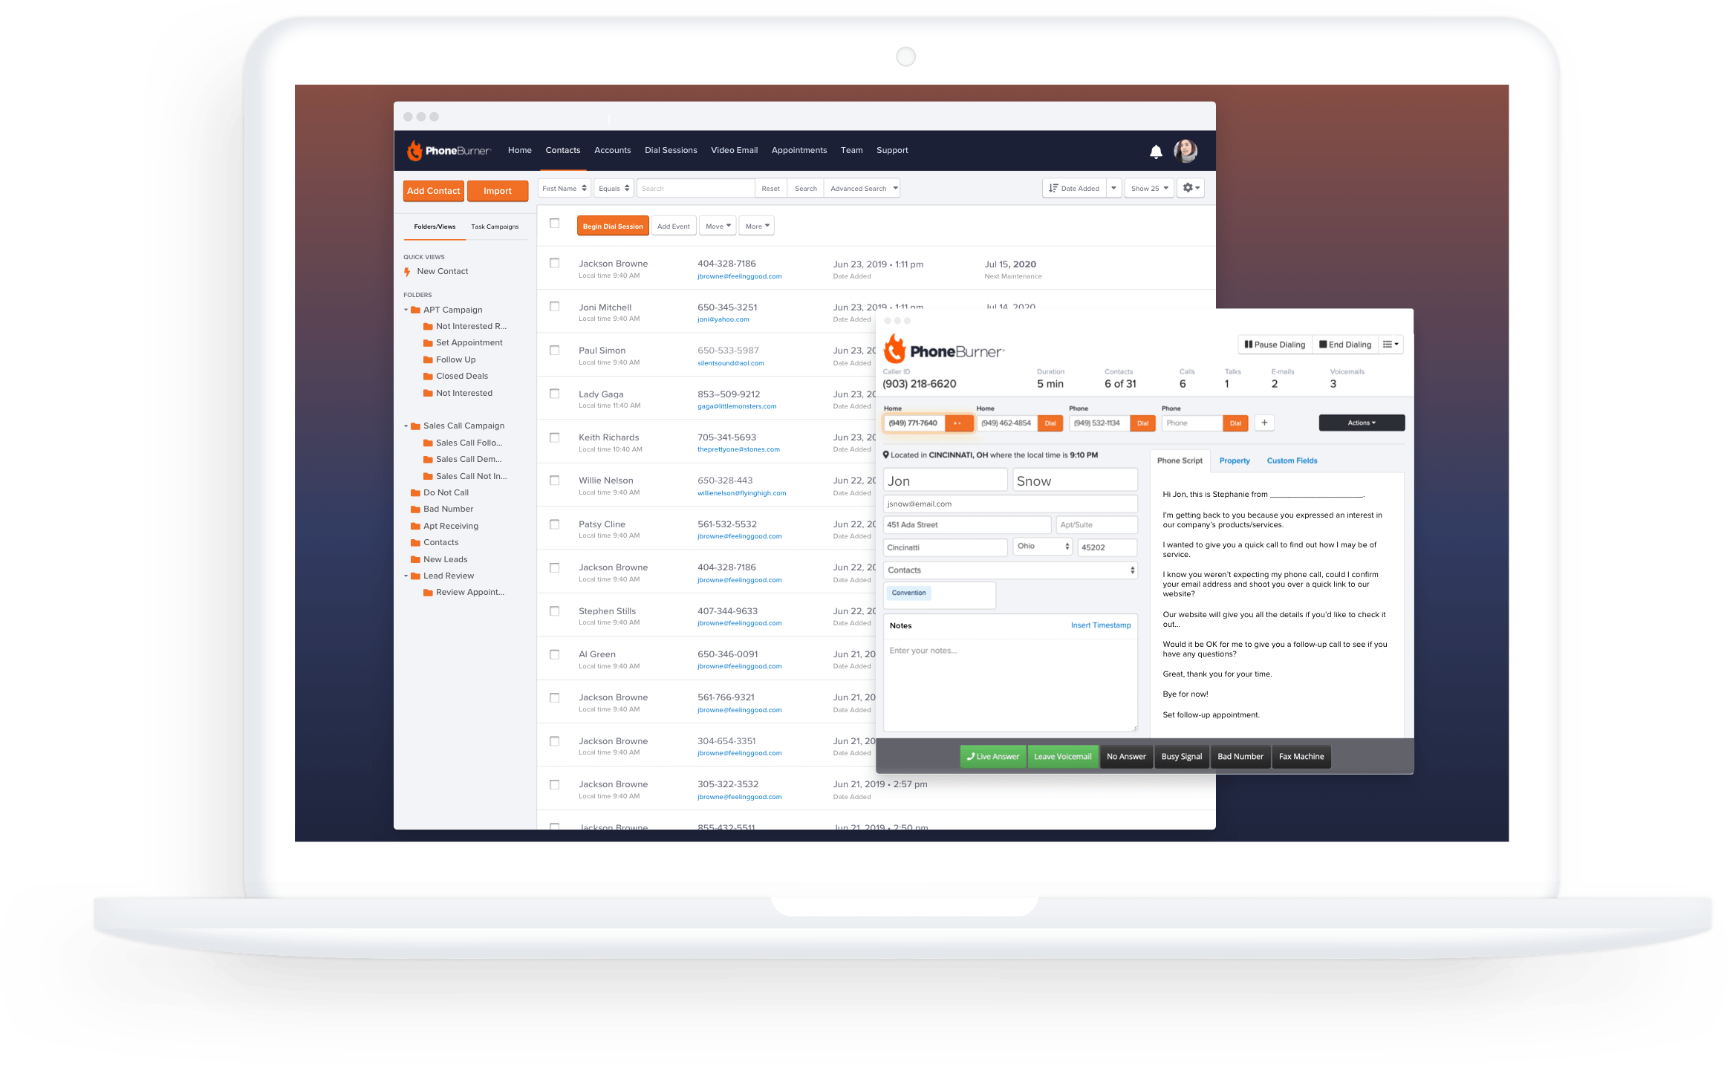
Task: Switch to the Task Campaigns tab
Action: [x=495, y=227]
